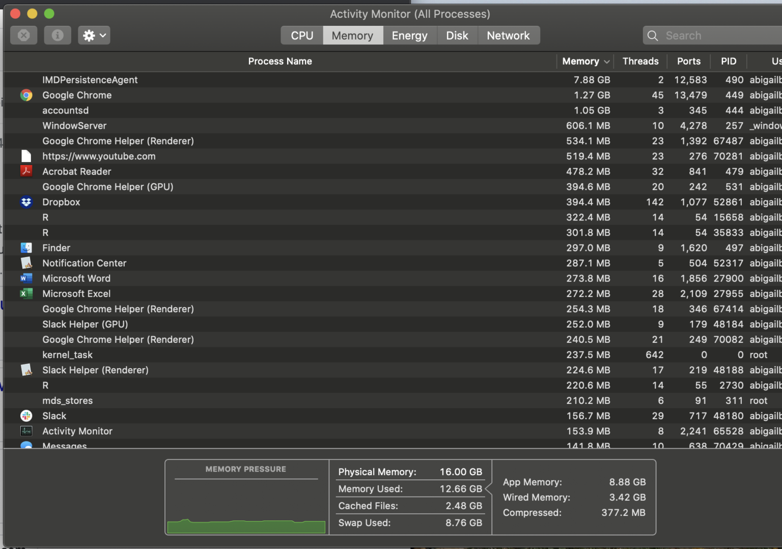Click the Activity Monitor icon beside its process

pos(26,431)
